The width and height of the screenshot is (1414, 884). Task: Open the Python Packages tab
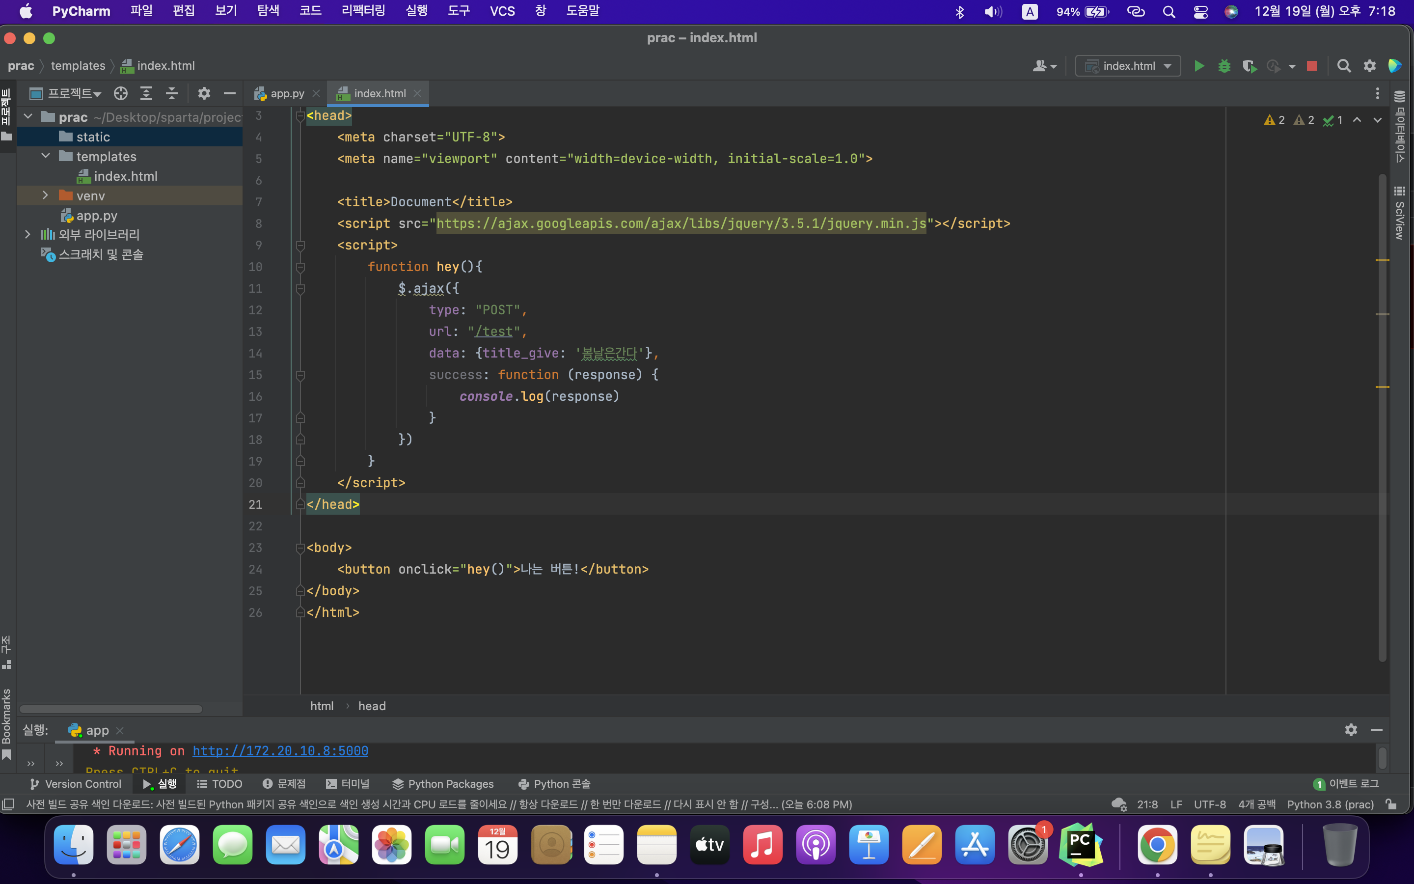click(x=443, y=784)
